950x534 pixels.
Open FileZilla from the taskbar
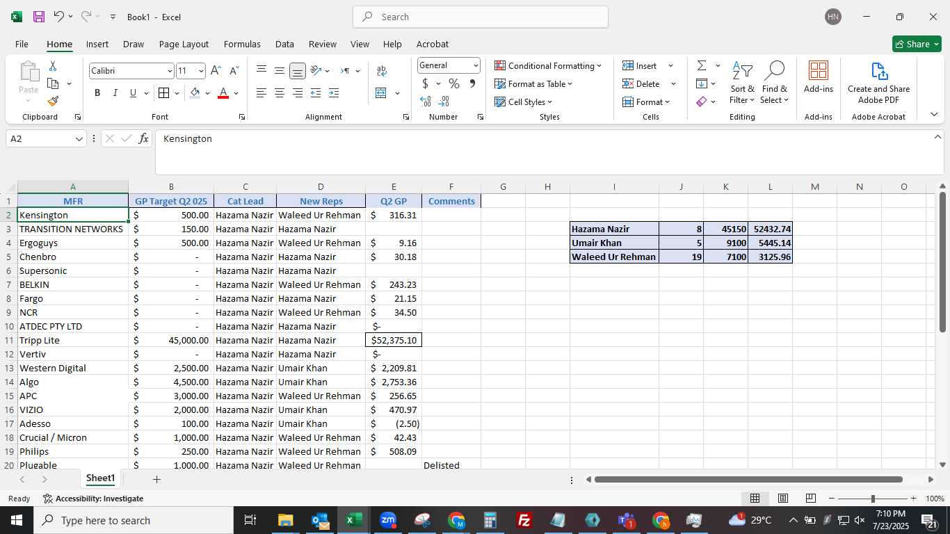(524, 520)
